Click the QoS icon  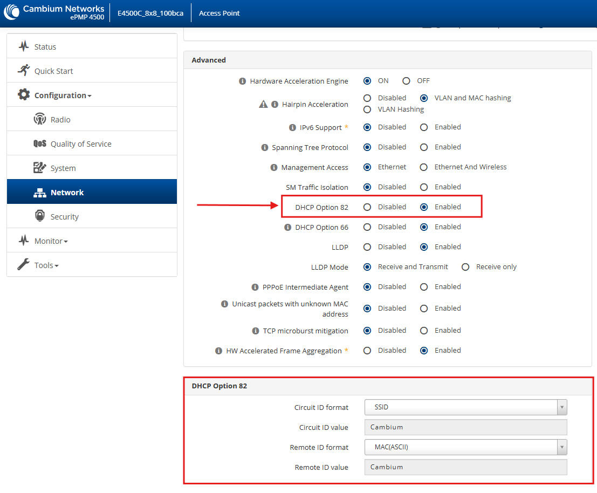tap(39, 143)
